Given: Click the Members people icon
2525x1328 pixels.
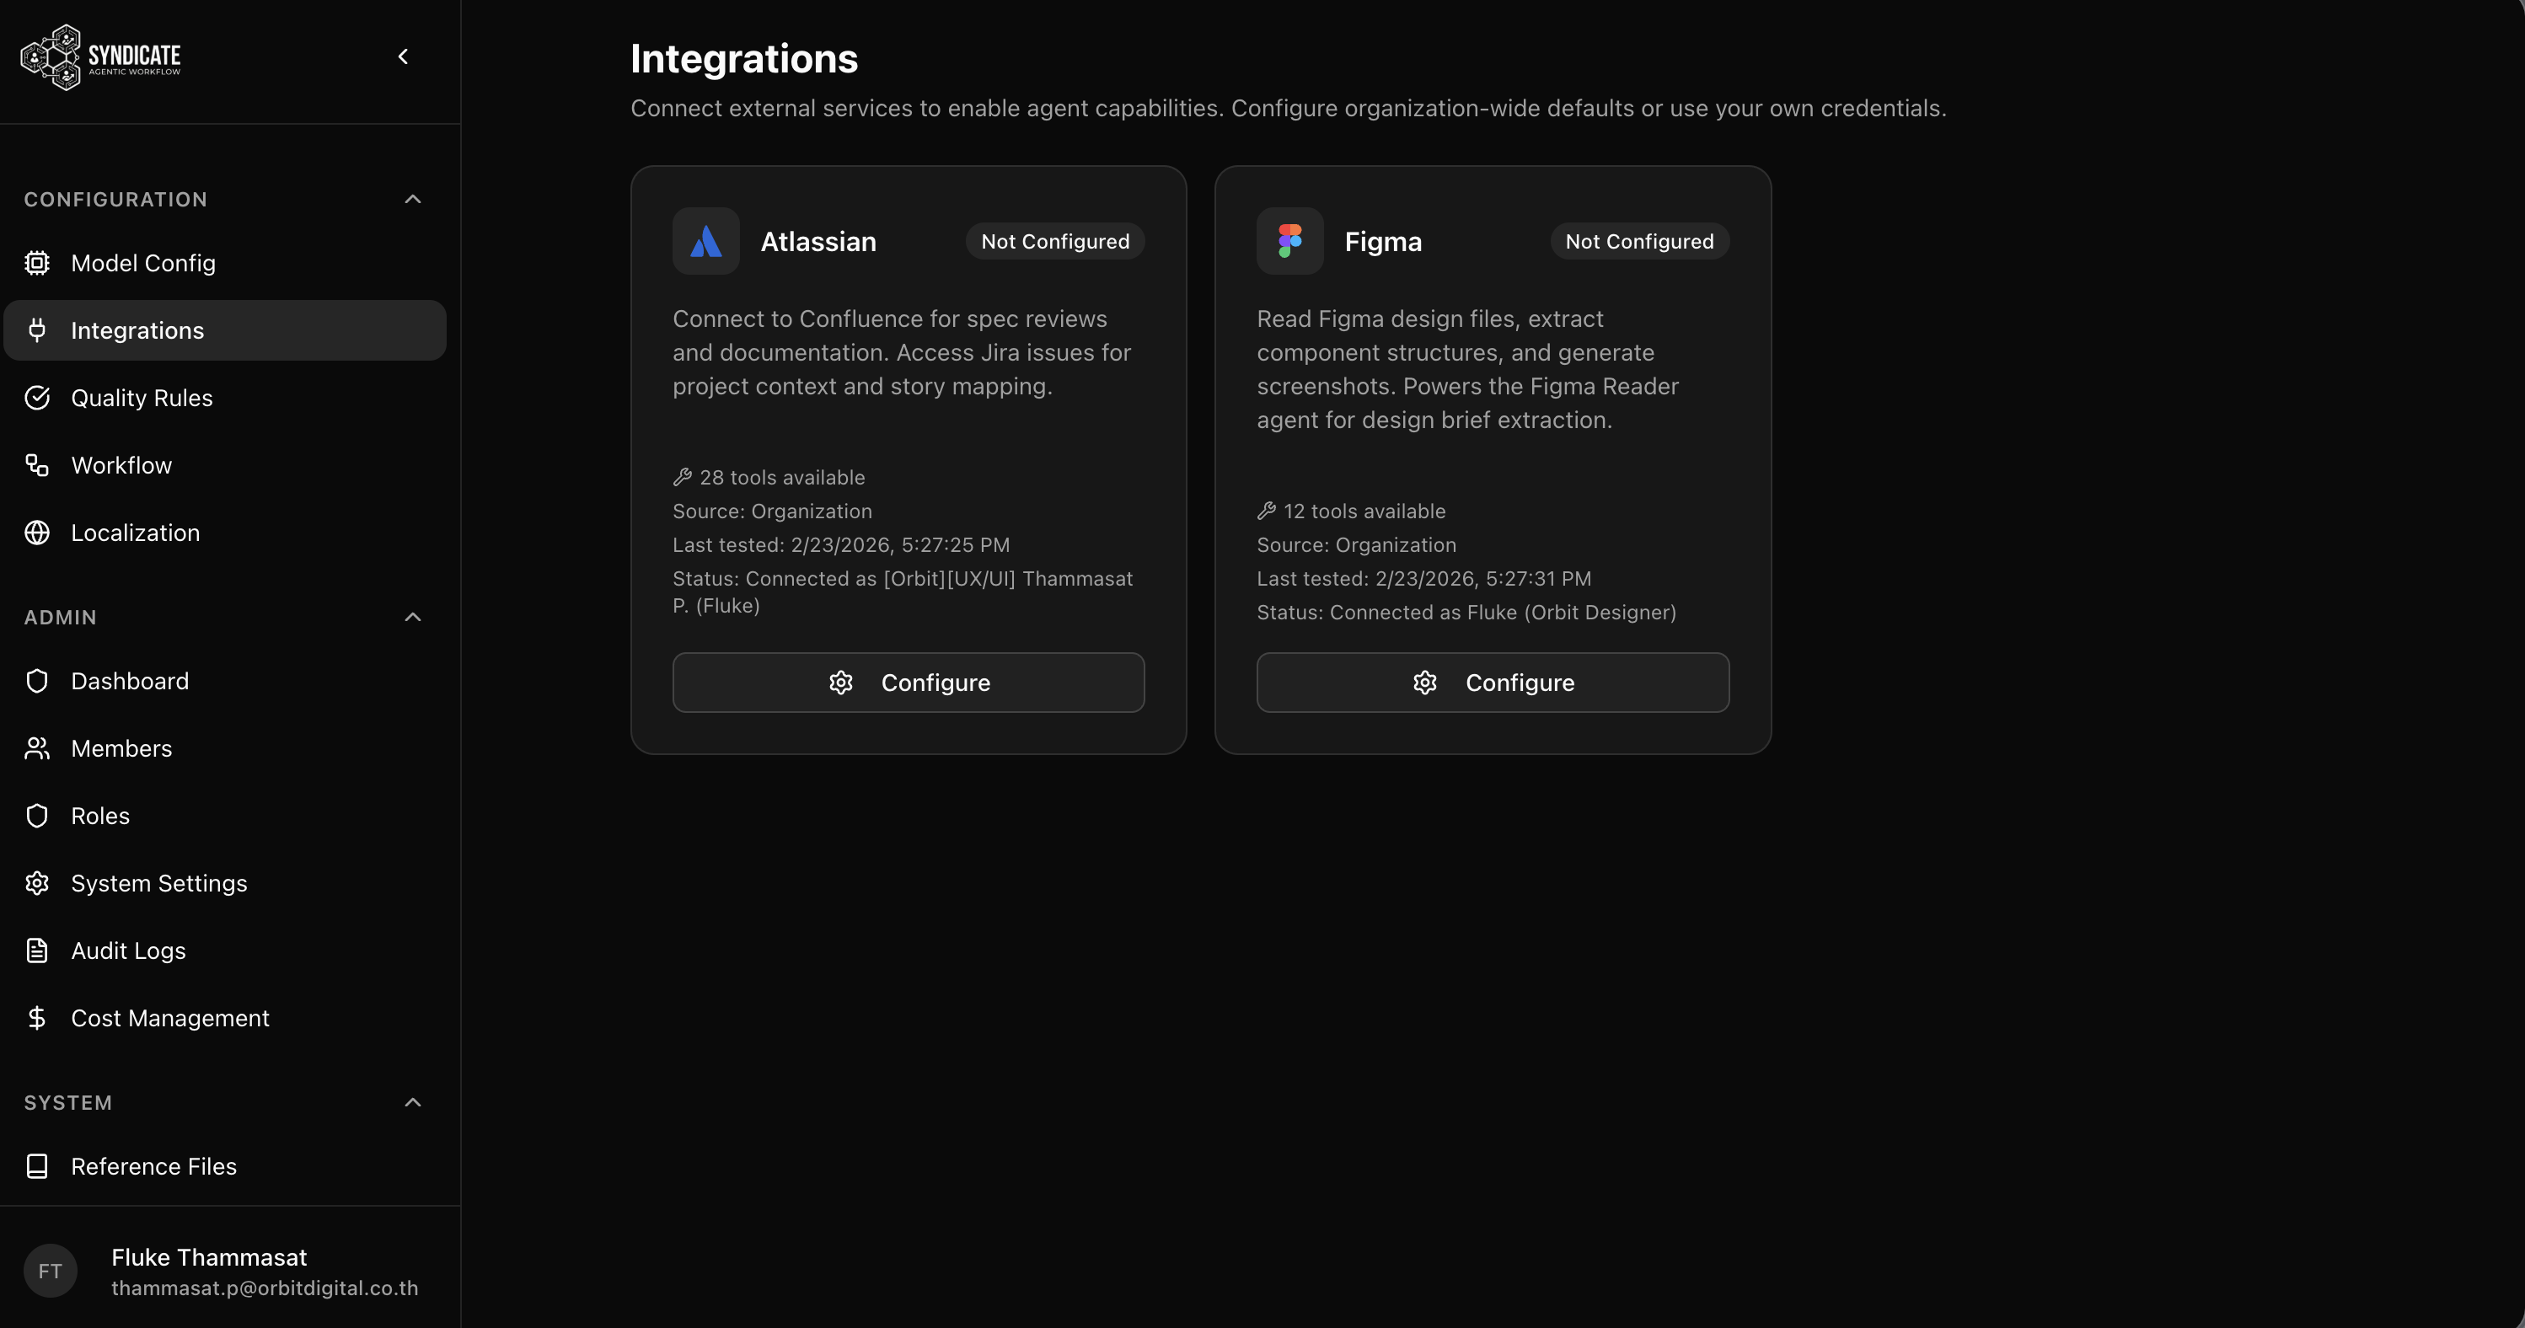Looking at the screenshot, I should coord(37,749).
